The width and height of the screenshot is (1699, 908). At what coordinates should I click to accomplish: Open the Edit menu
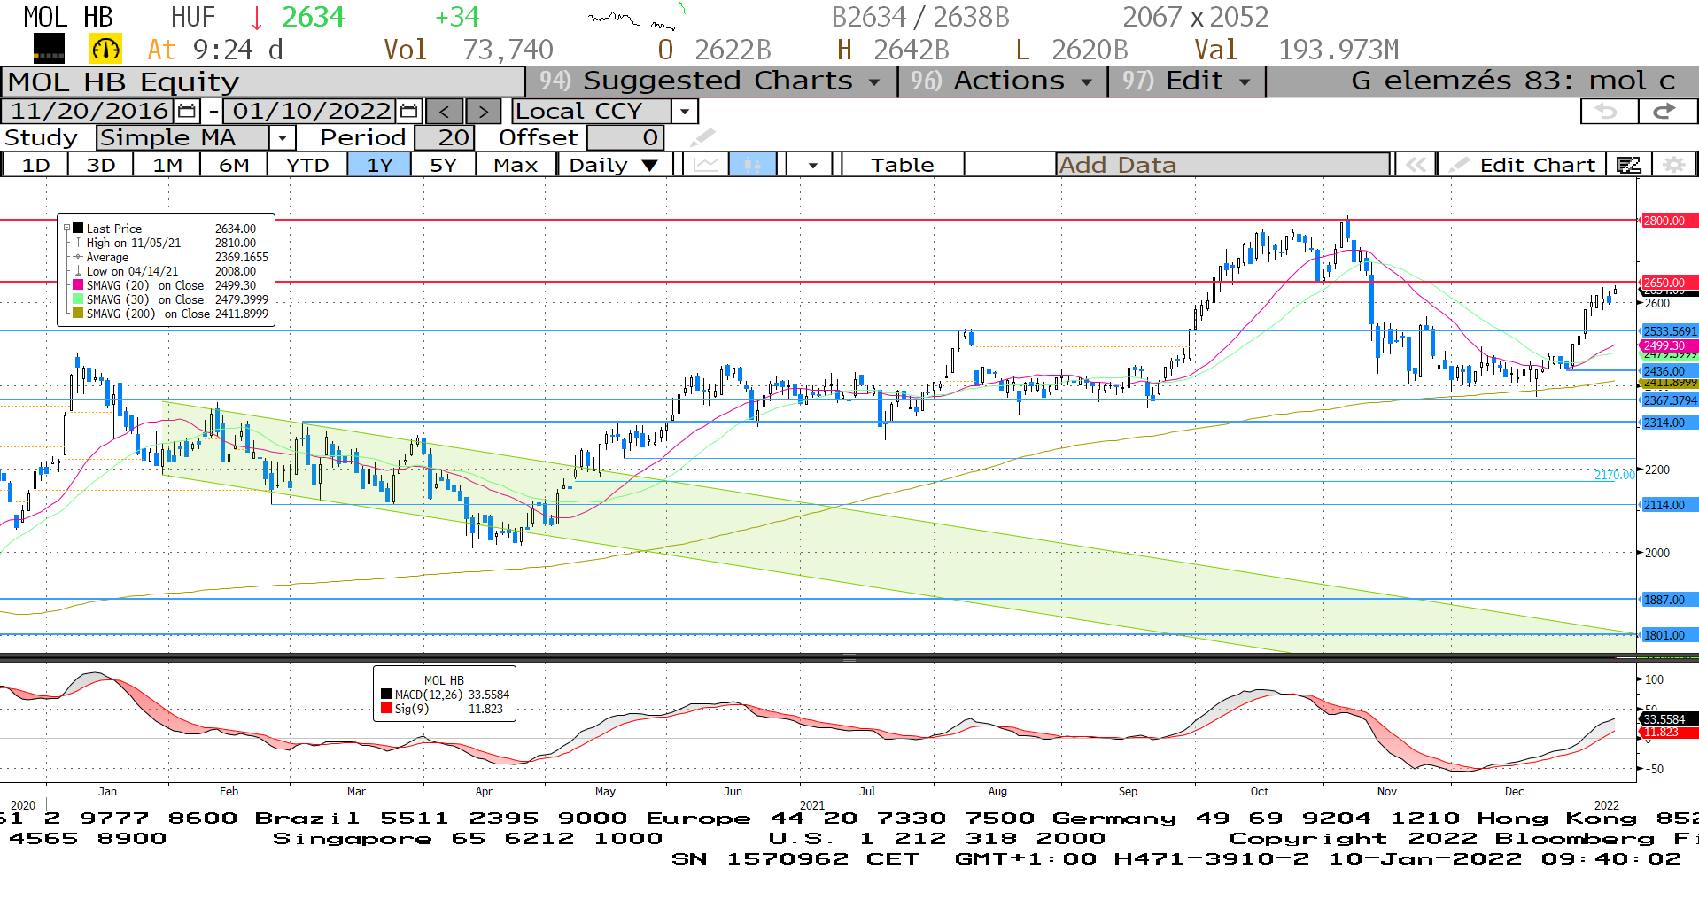tap(1187, 81)
